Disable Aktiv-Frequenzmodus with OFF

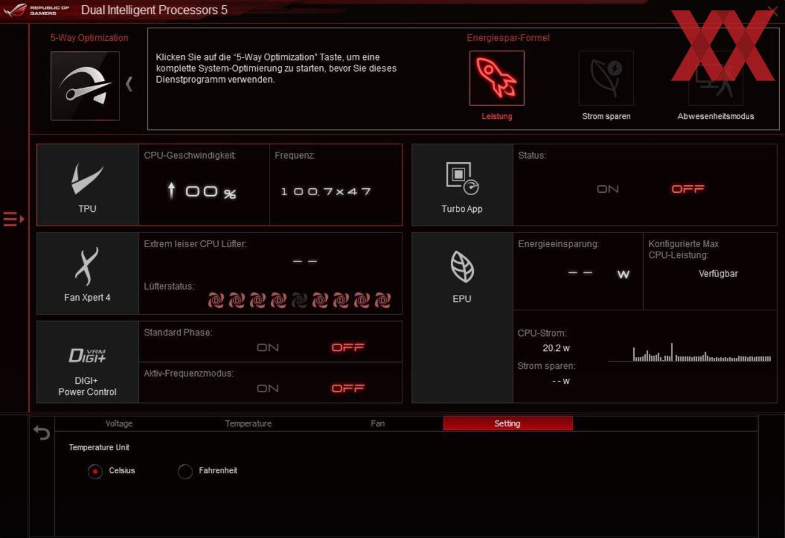(x=348, y=388)
